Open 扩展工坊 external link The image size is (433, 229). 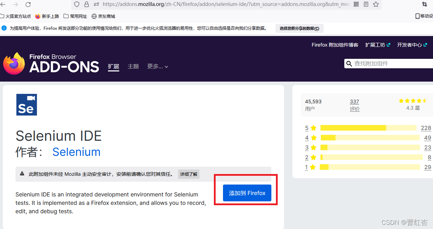378,45
